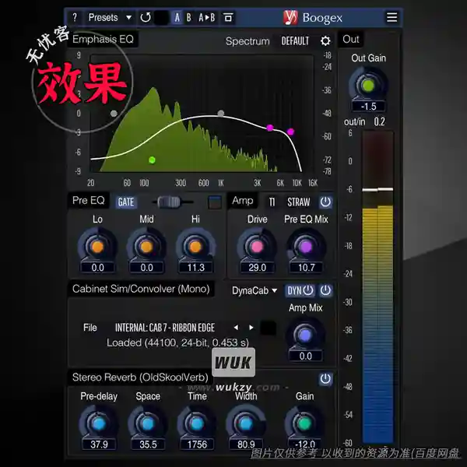Edit the Lo value 0.0

pos(98,268)
